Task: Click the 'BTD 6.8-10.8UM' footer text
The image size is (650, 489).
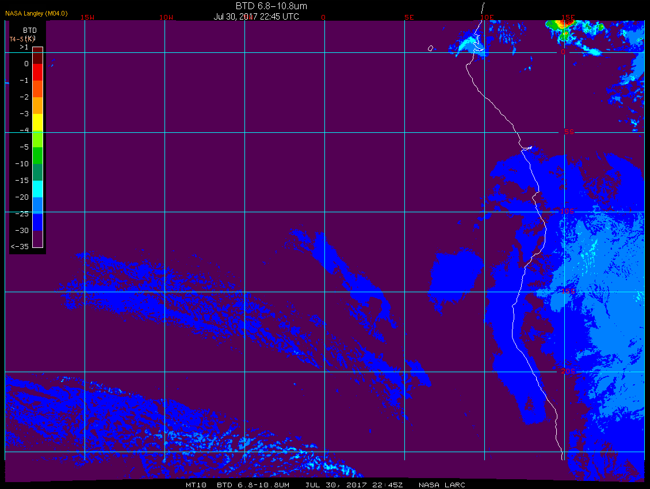Action: click(253, 485)
